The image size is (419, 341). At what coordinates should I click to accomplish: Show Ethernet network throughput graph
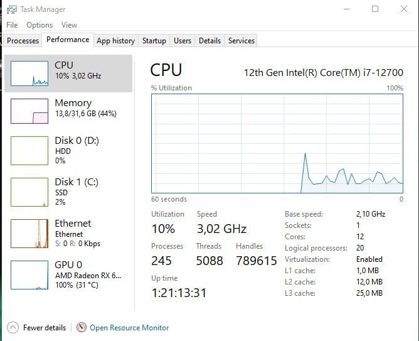[68, 234]
